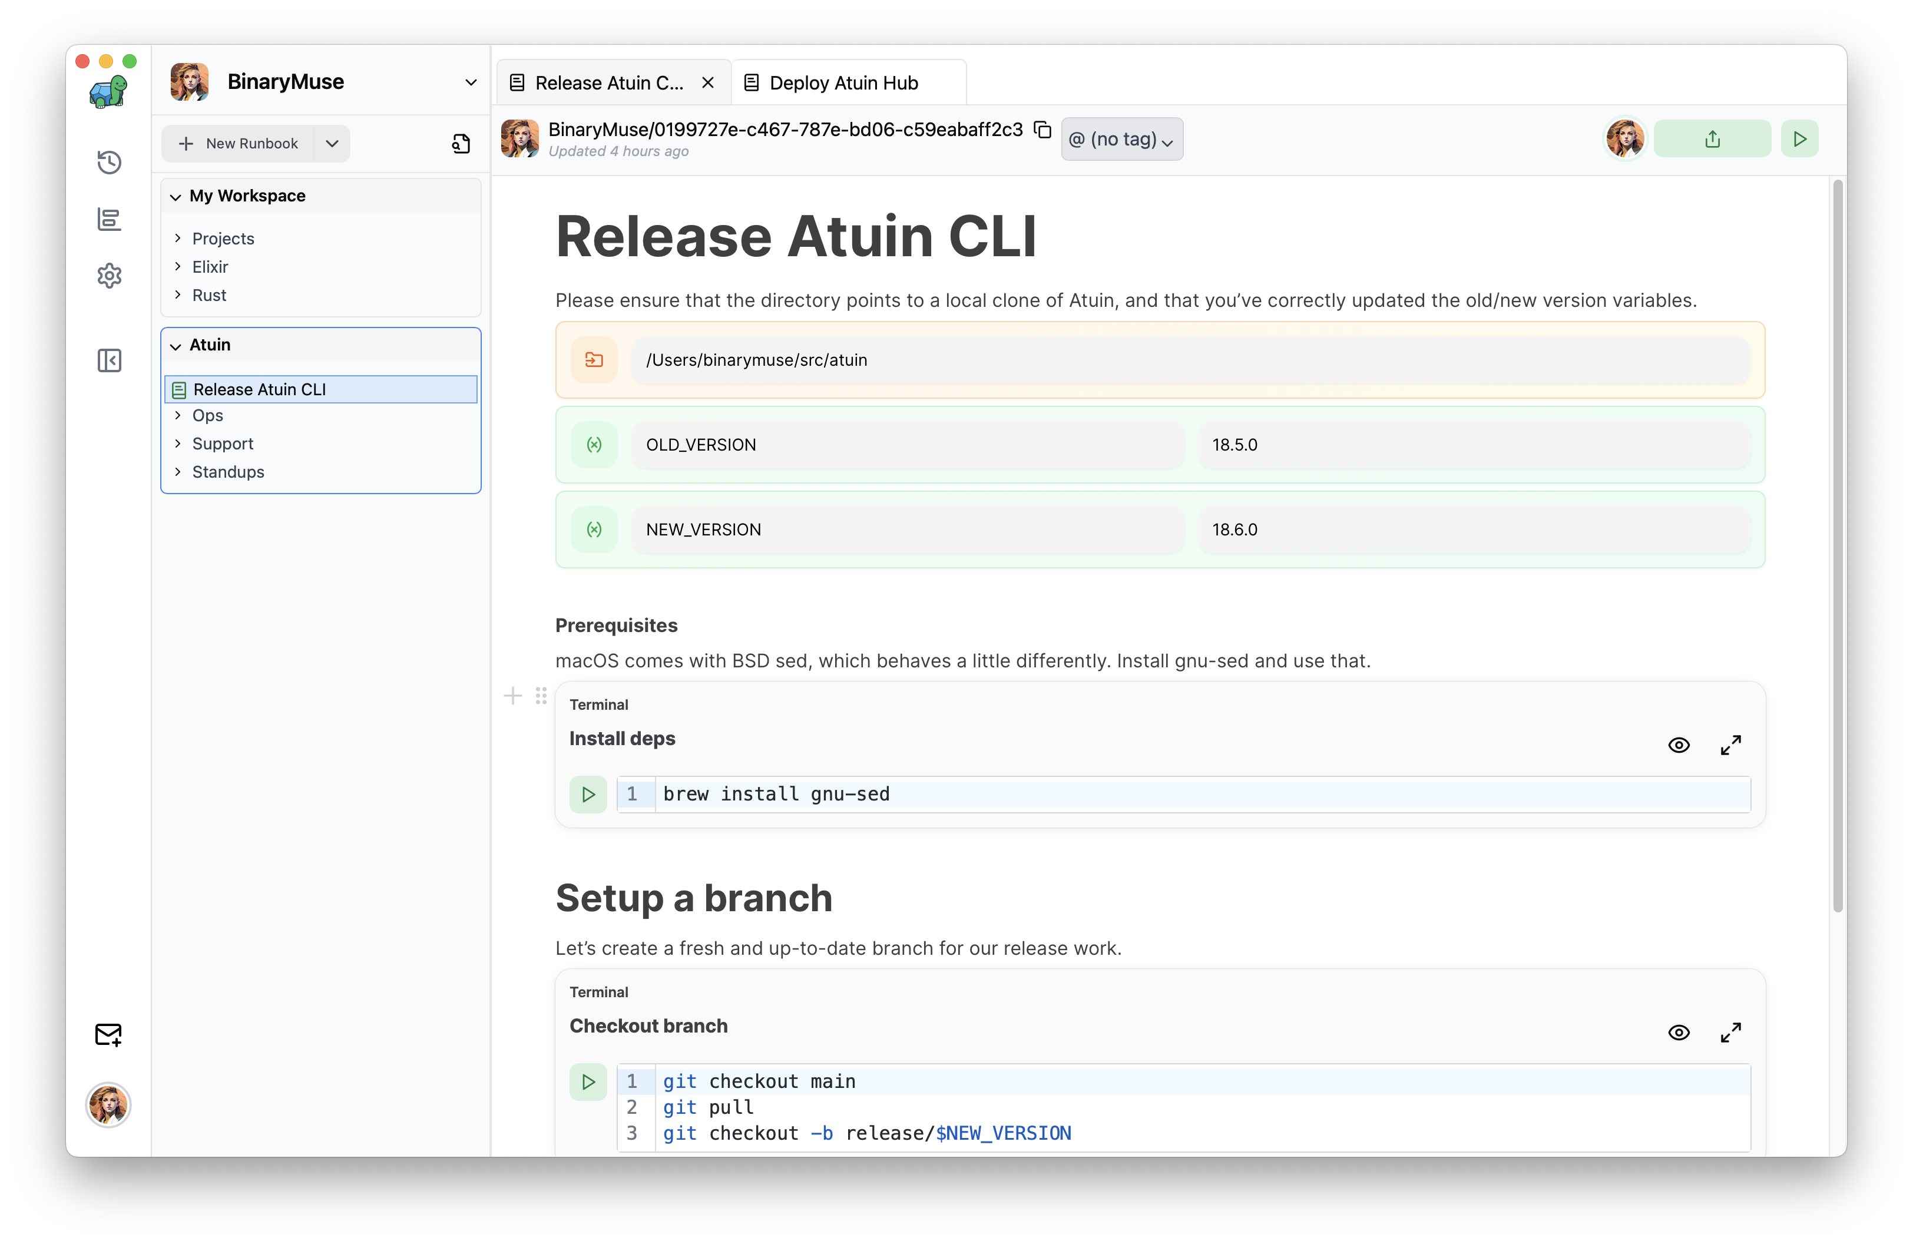This screenshot has width=1913, height=1244.
Task: Run the entire runbook with the play icon
Action: click(x=1800, y=138)
